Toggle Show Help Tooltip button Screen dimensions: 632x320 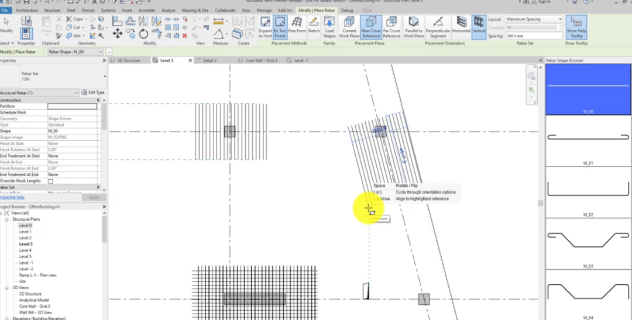576,27
